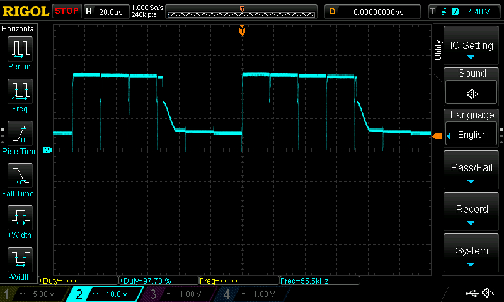Click the orange trigger level T marker

437,137
